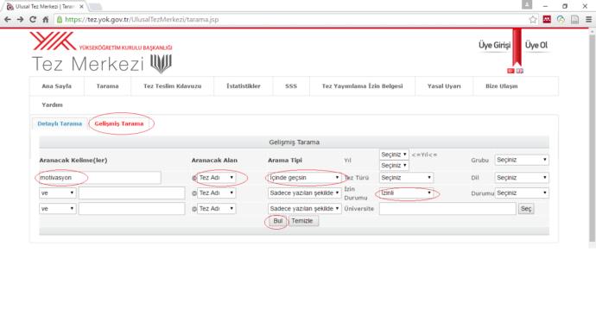Minimize the browser window

[545, 6]
